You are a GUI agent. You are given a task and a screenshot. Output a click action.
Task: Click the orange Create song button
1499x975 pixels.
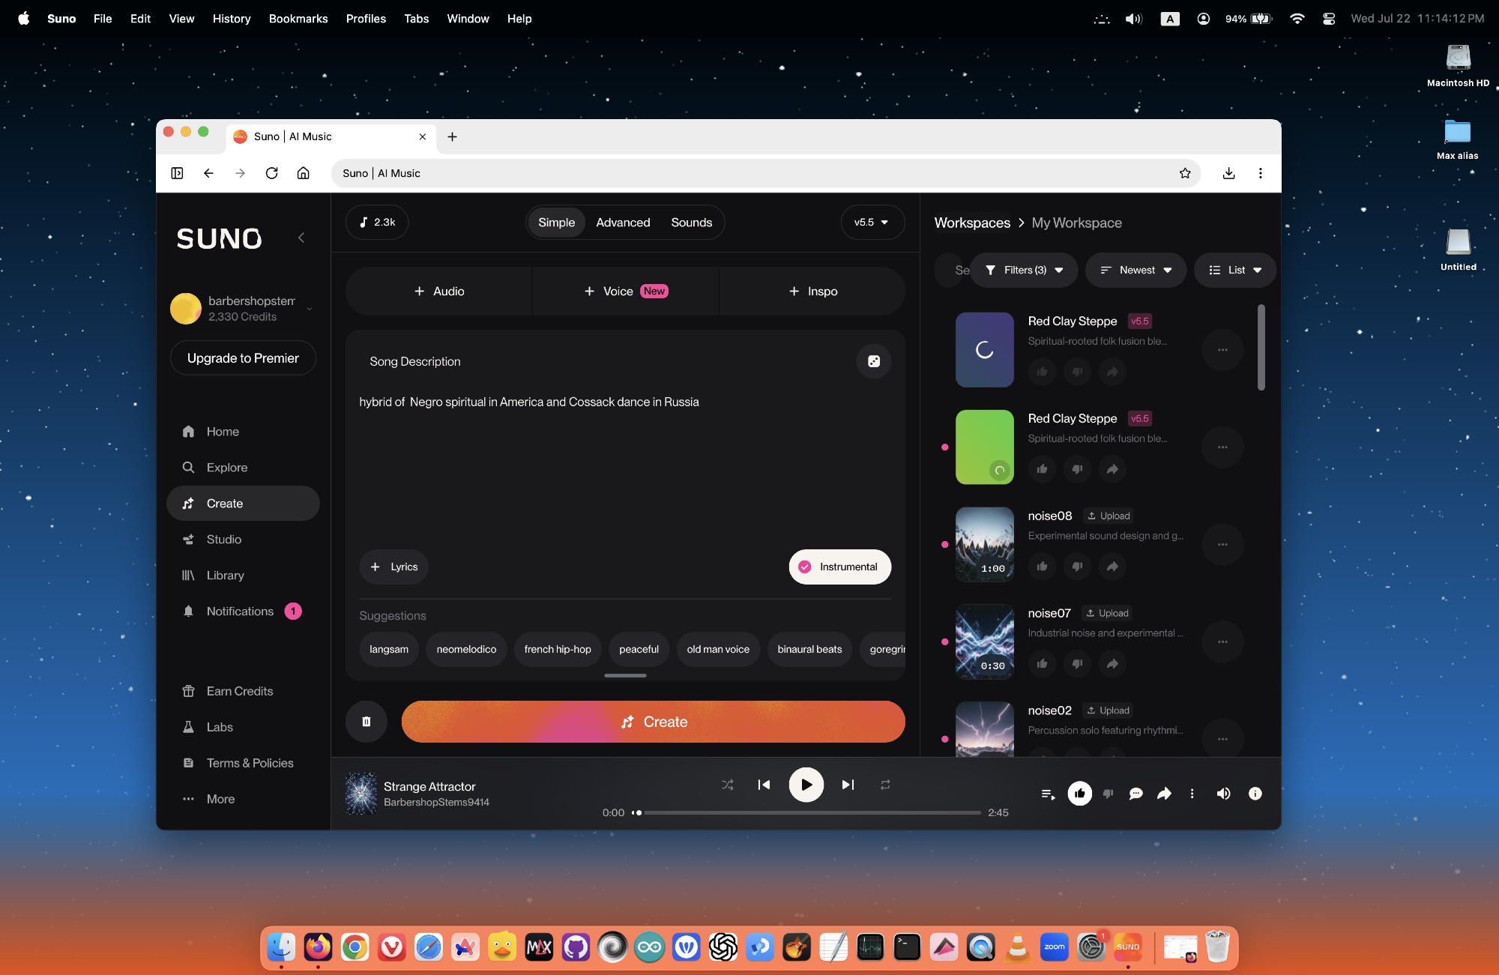[653, 722]
